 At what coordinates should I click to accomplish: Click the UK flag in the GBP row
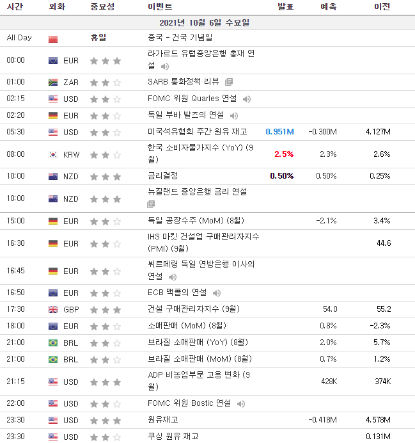[53, 310]
